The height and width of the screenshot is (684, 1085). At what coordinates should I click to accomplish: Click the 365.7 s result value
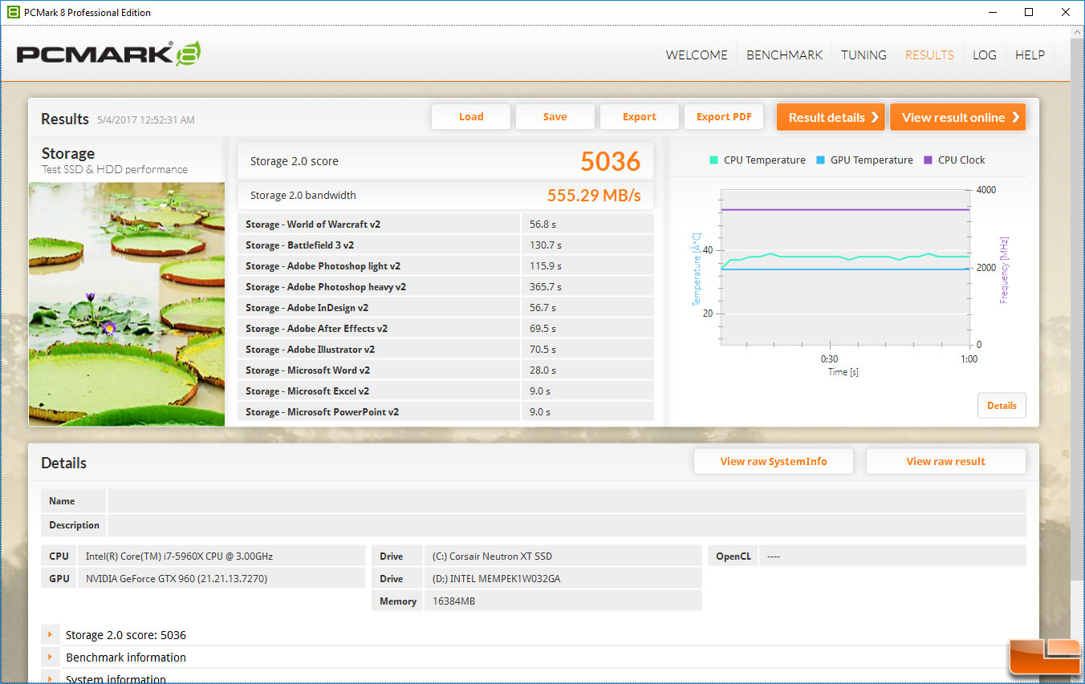point(546,287)
